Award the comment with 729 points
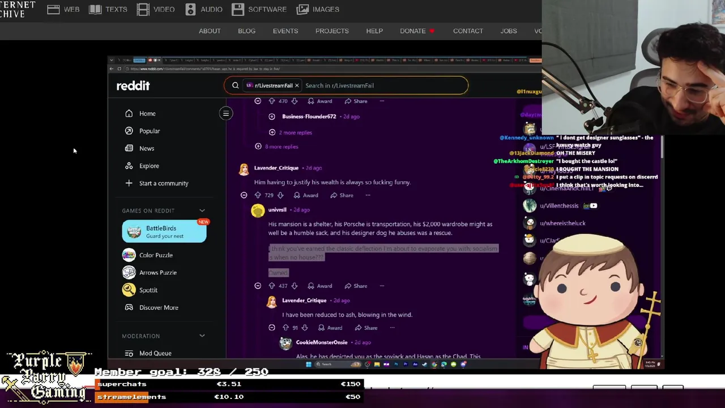Screen dimensions: 725x408 (306, 195)
